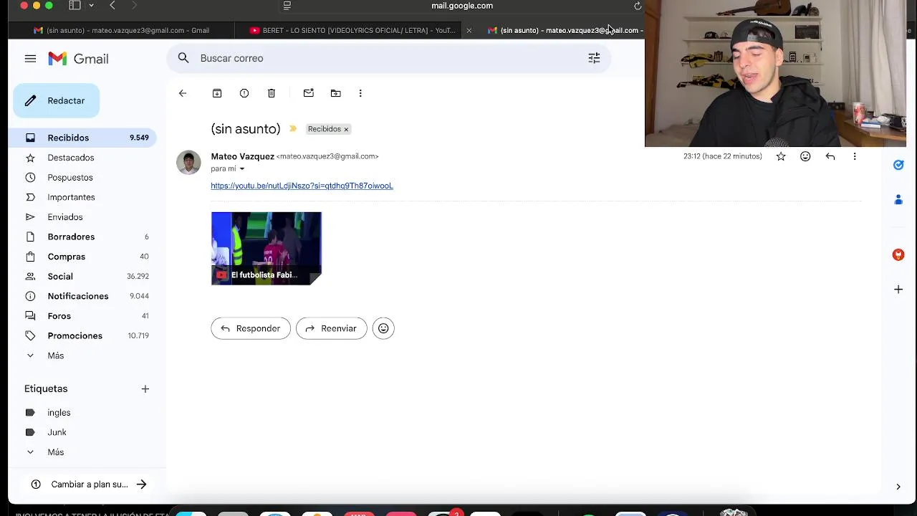Viewport: 917px width, 516px height.
Task: Open the red add-on side panel icon
Action: point(898,254)
